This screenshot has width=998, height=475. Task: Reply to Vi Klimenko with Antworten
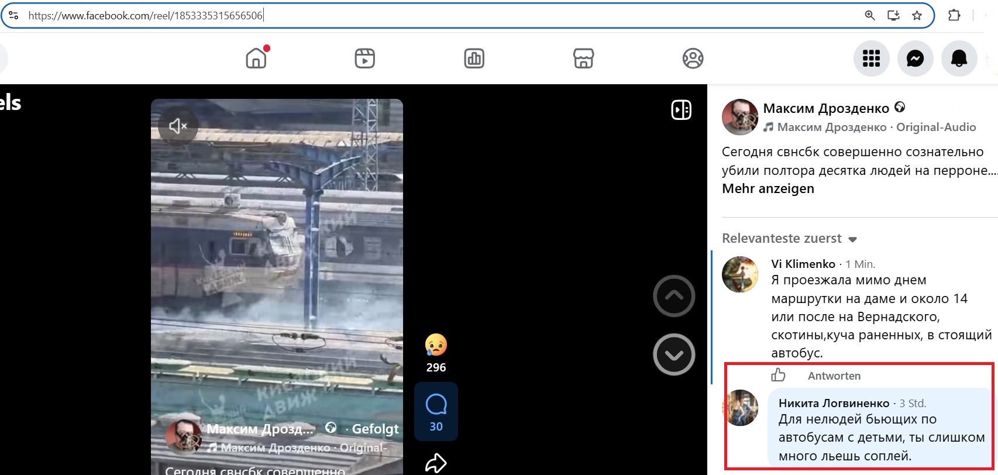(x=834, y=376)
